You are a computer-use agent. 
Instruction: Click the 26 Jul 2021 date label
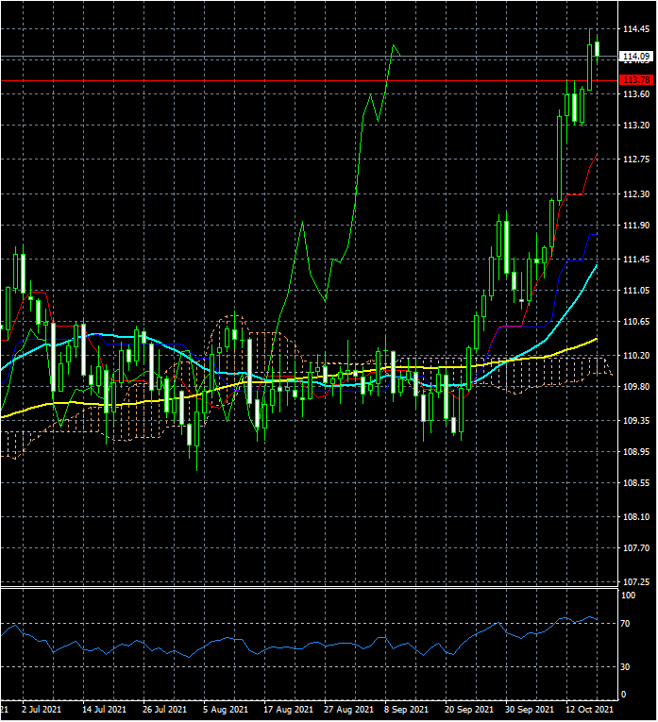[x=165, y=710]
